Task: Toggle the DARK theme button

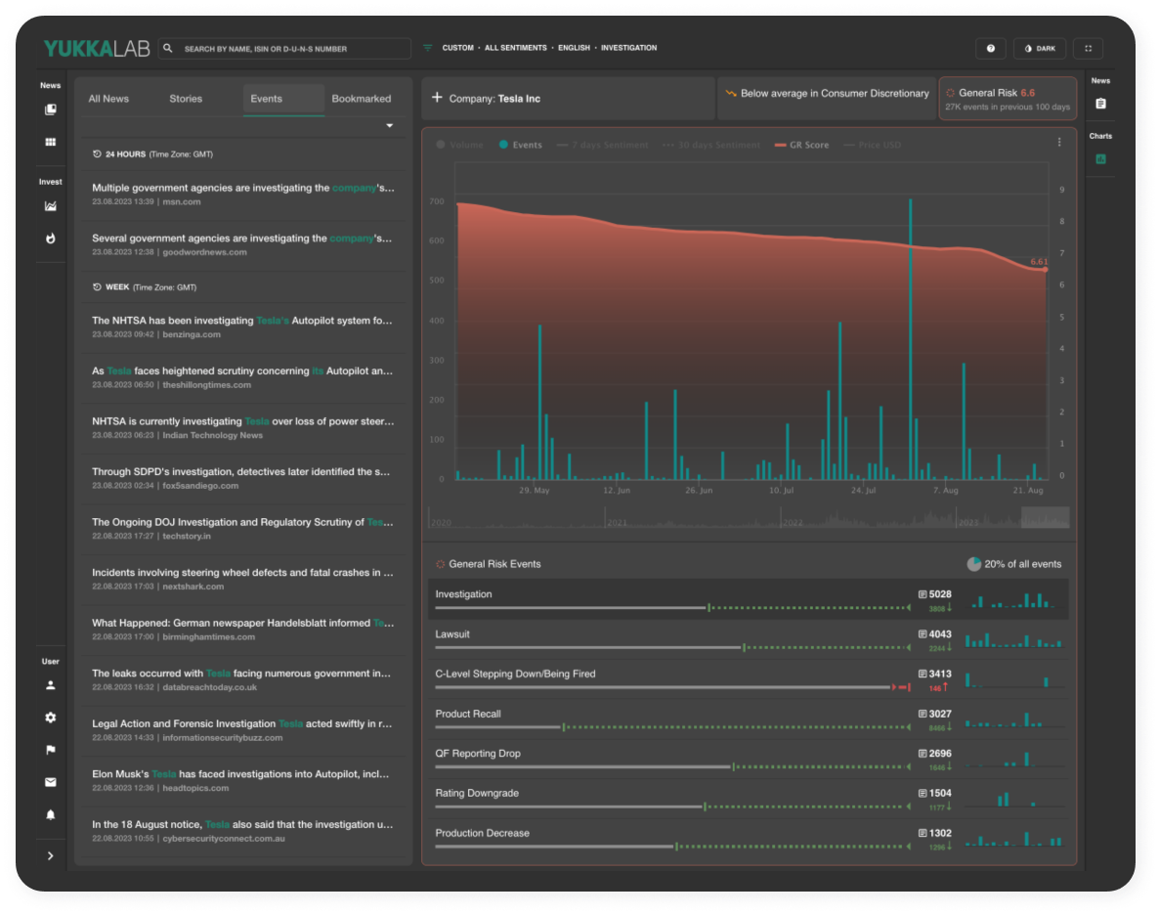Action: [x=1039, y=48]
